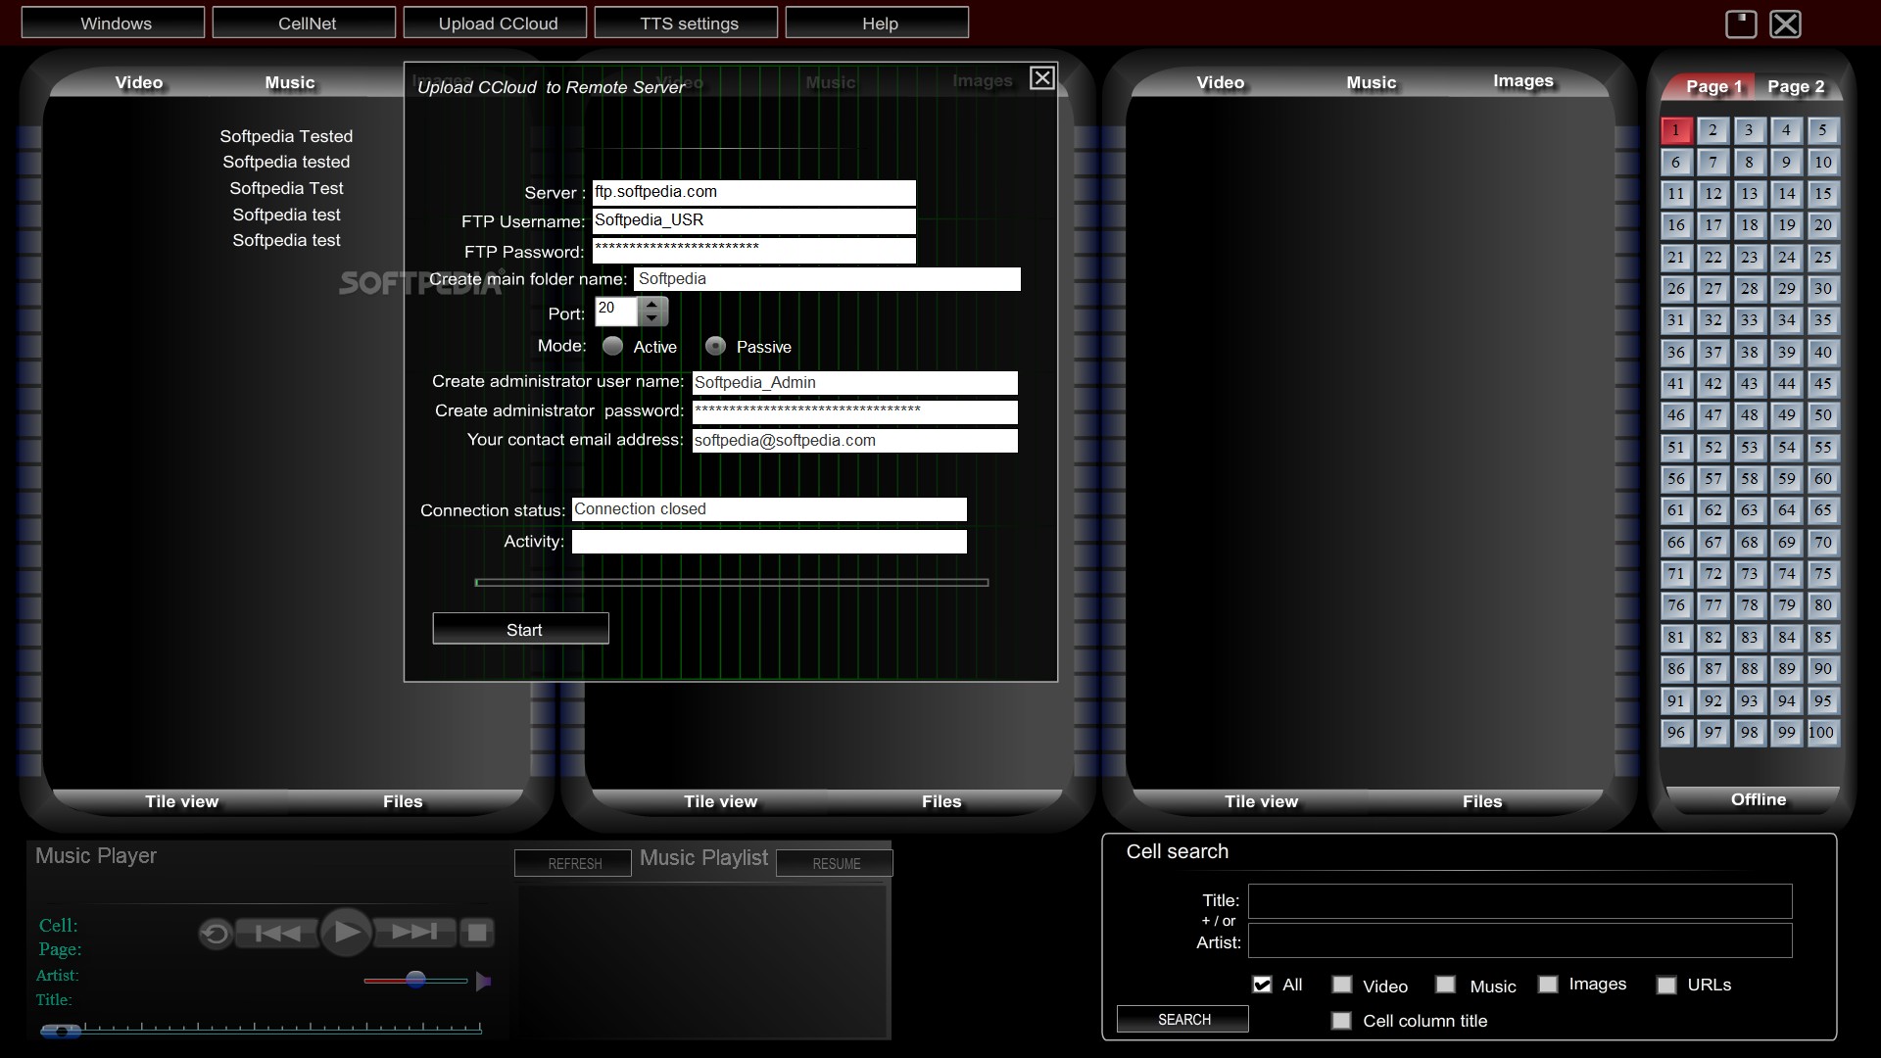The width and height of the screenshot is (1881, 1058).
Task: Open TTS settings menu
Action: coord(687,23)
